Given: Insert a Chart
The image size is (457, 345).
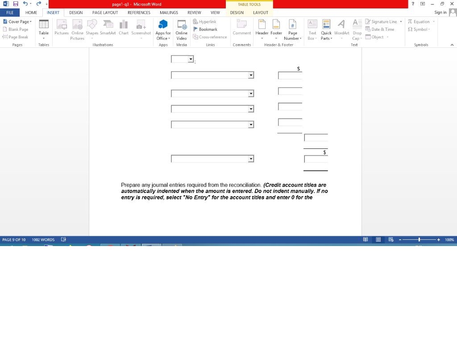Looking at the screenshot, I should (x=124, y=28).
